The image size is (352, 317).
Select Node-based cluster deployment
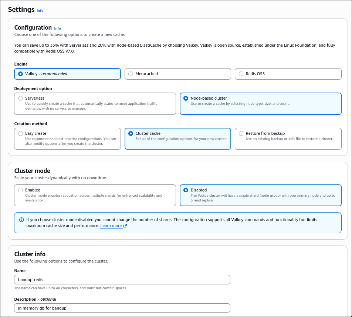[186, 98]
